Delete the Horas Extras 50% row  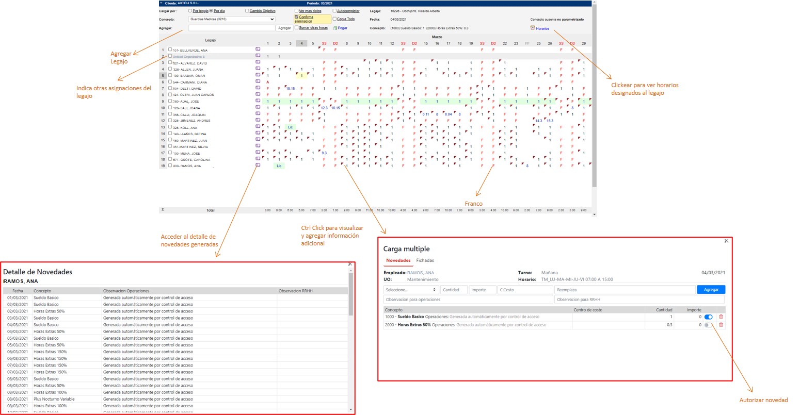721,325
